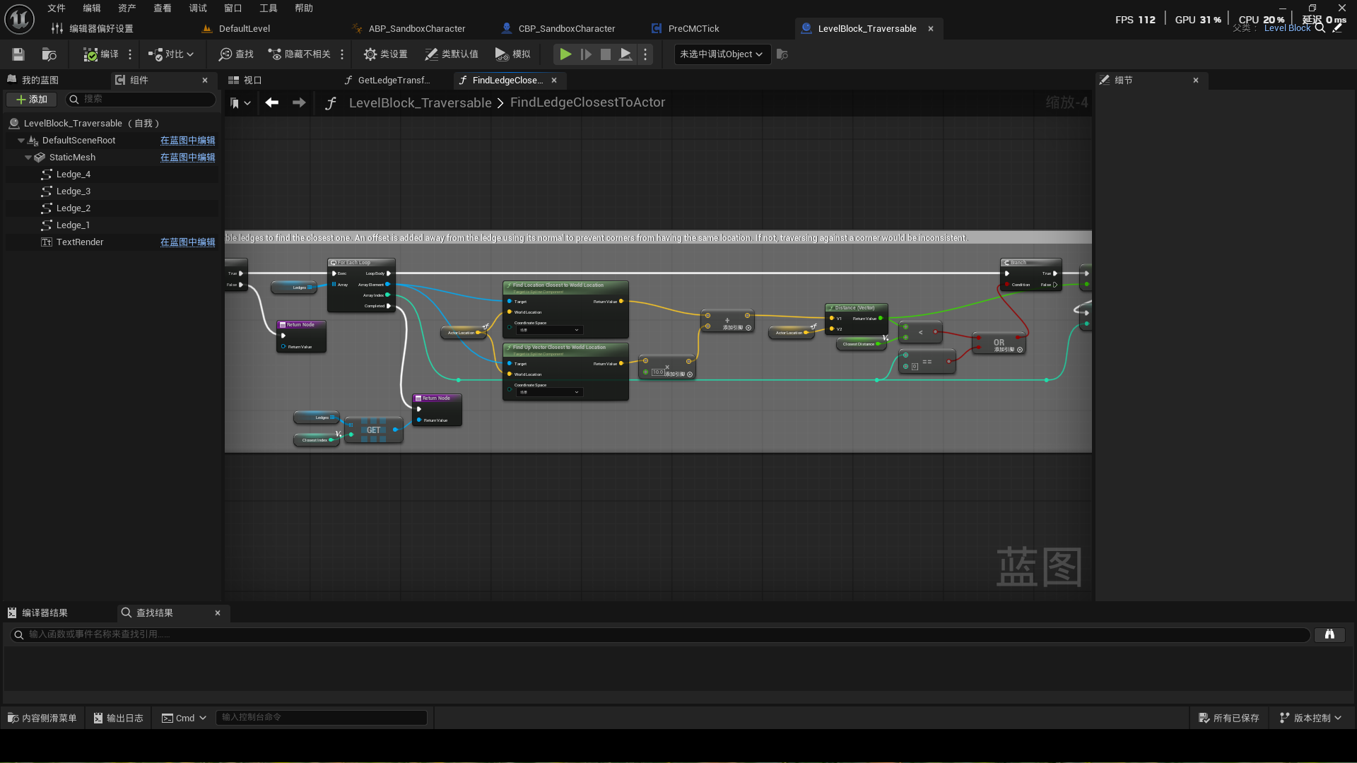Click the Add (添加) component button

31,100
